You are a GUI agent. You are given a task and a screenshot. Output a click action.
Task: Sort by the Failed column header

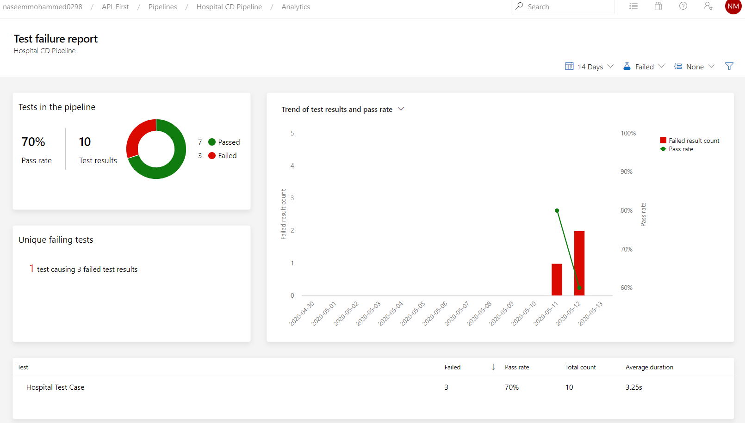point(453,368)
